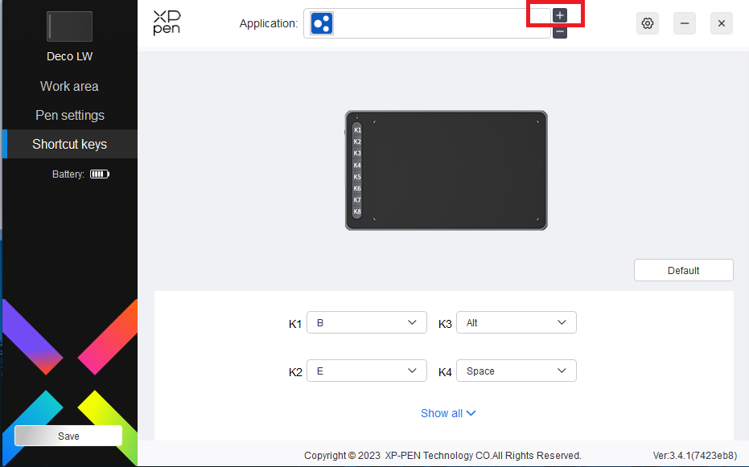Click the K4 key on the tablet image

357,165
